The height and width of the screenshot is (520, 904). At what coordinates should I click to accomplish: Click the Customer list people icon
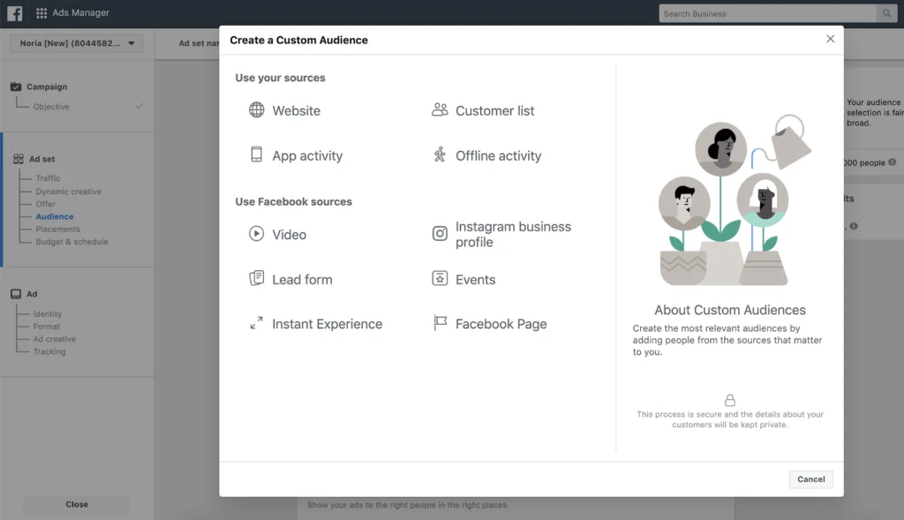click(440, 109)
